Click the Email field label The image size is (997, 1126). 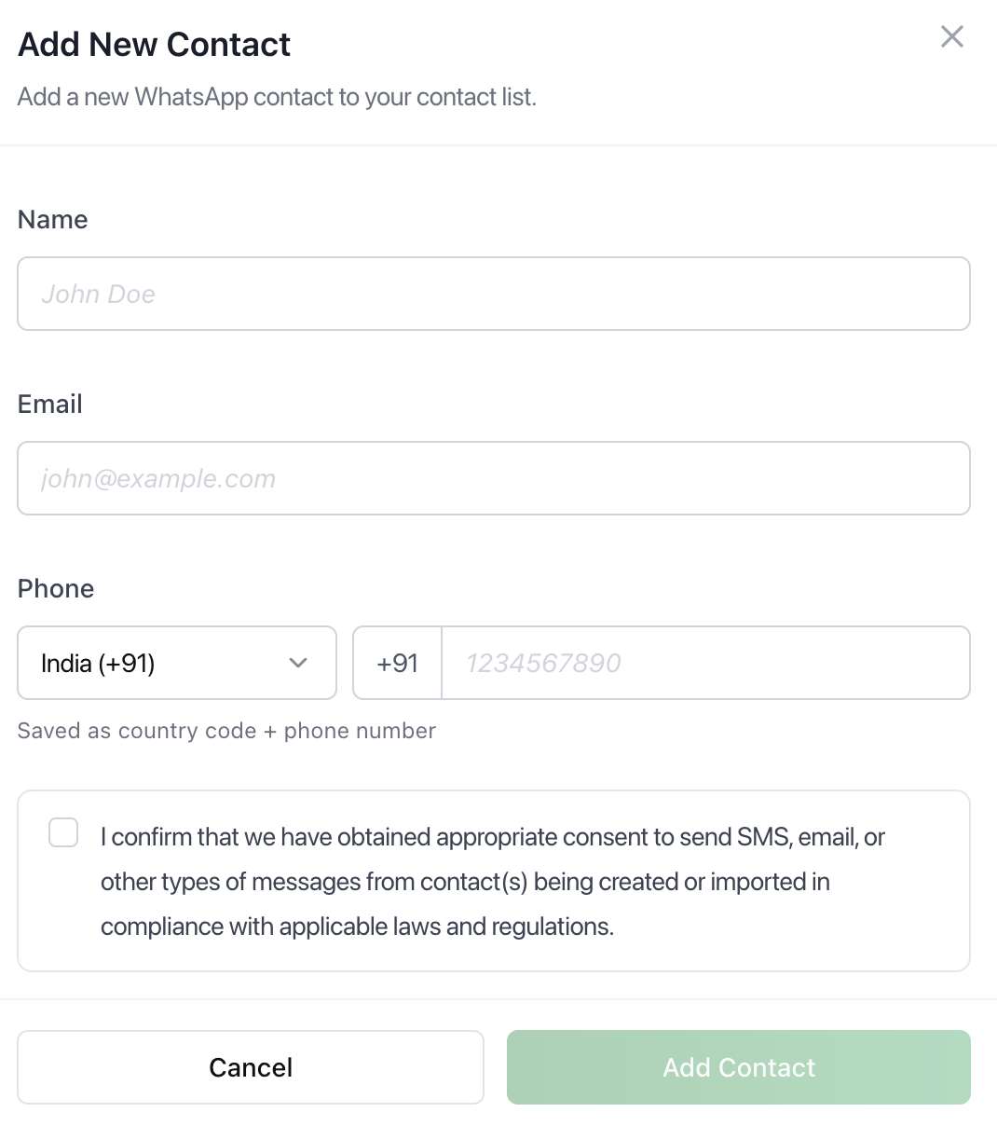[x=50, y=404]
